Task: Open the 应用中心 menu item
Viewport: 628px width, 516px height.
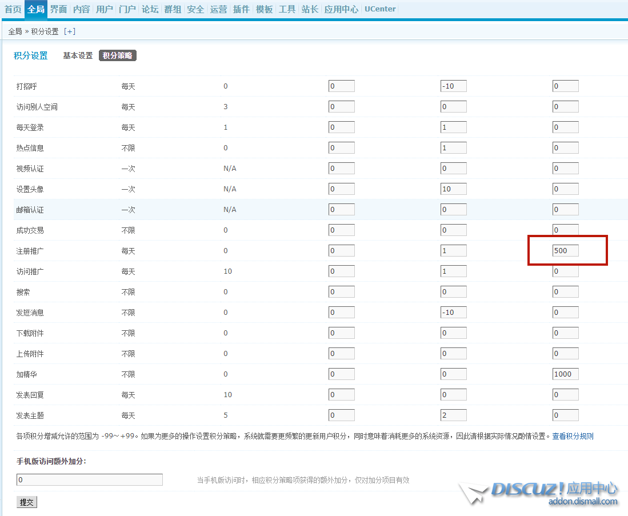Action: (x=341, y=9)
